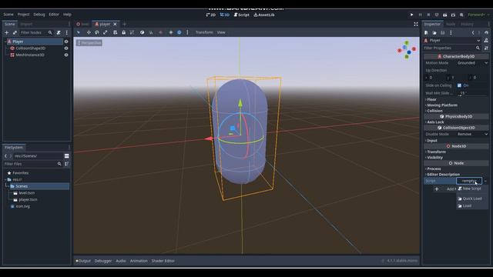Choose the Scale Mode tool
The image size is (493, 277).
tap(106, 32)
